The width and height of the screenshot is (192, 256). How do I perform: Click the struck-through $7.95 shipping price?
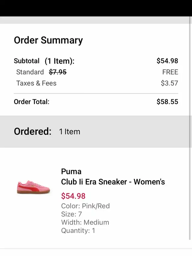[58, 72]
